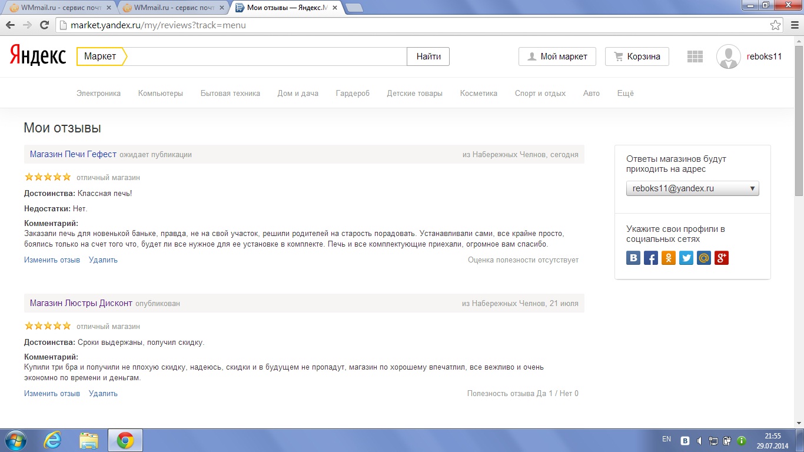Click the VKontakte social profile icon

pos(633,258)
